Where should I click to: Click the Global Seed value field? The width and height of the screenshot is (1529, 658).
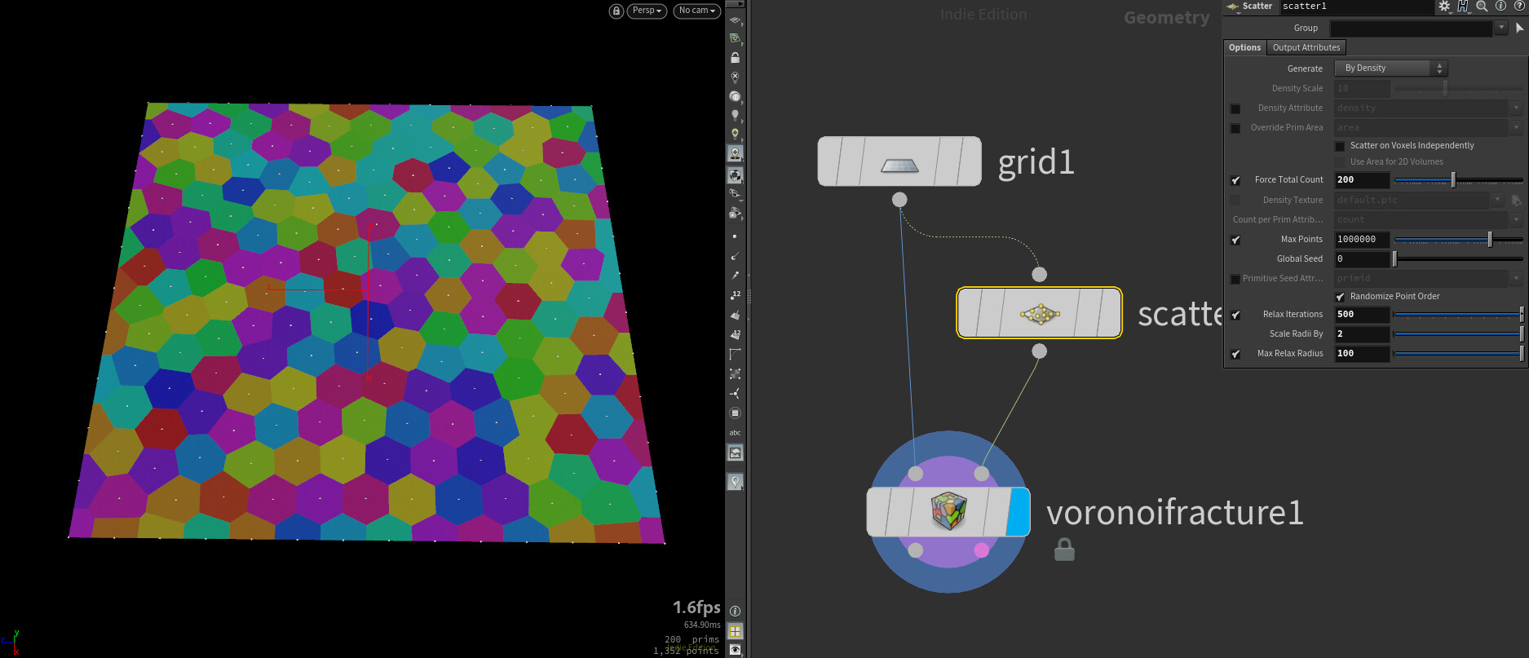[x=1362, y=259]
